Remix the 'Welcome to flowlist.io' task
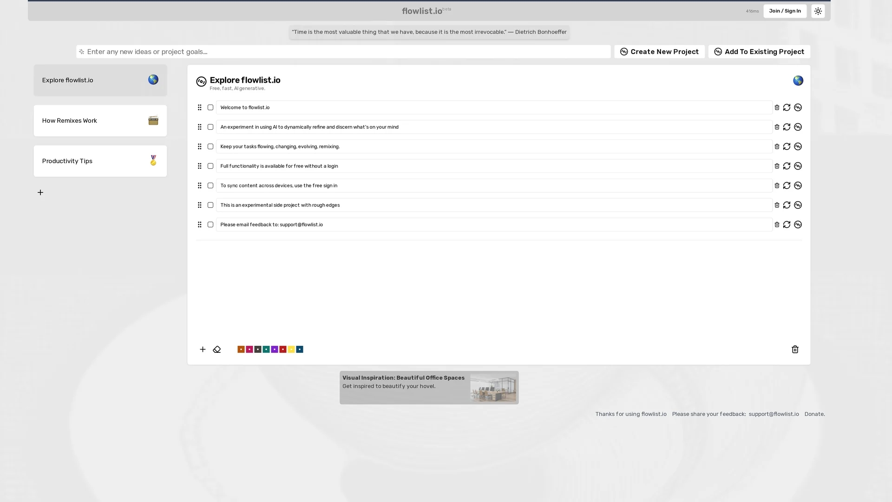The image size is (892, 502). click(798, 107)
